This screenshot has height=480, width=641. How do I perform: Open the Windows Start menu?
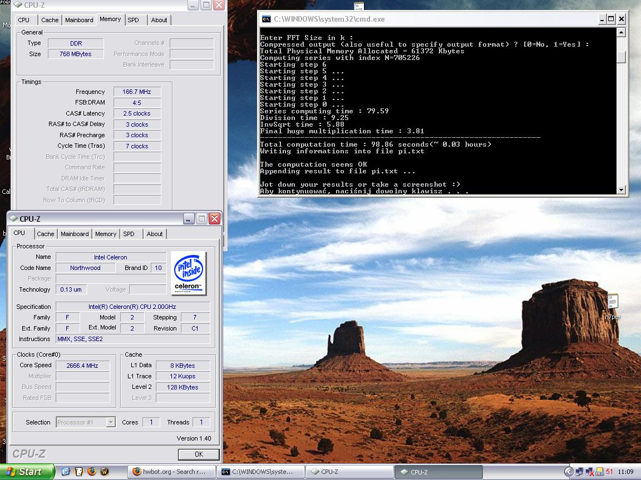click(27, 472)
